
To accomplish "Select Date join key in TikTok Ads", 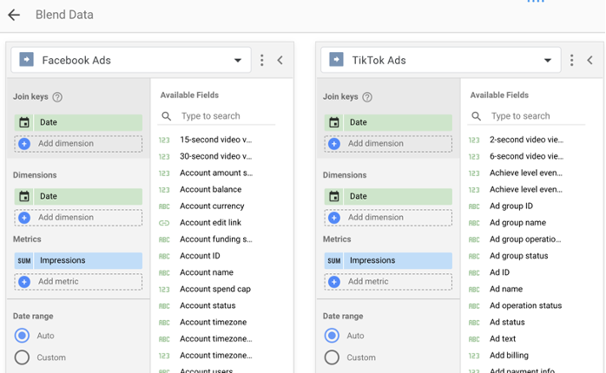I will point(388,122).
